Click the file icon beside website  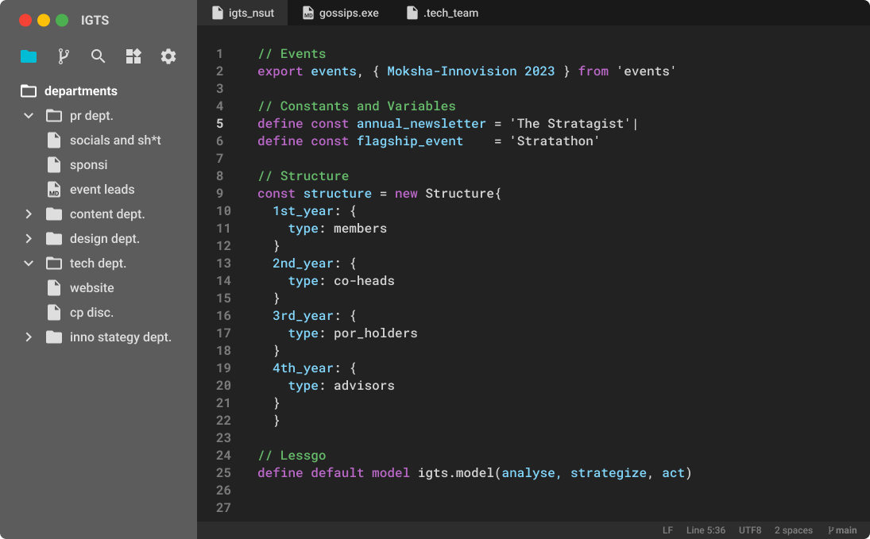pyautogui.click(x=54, y=288)
